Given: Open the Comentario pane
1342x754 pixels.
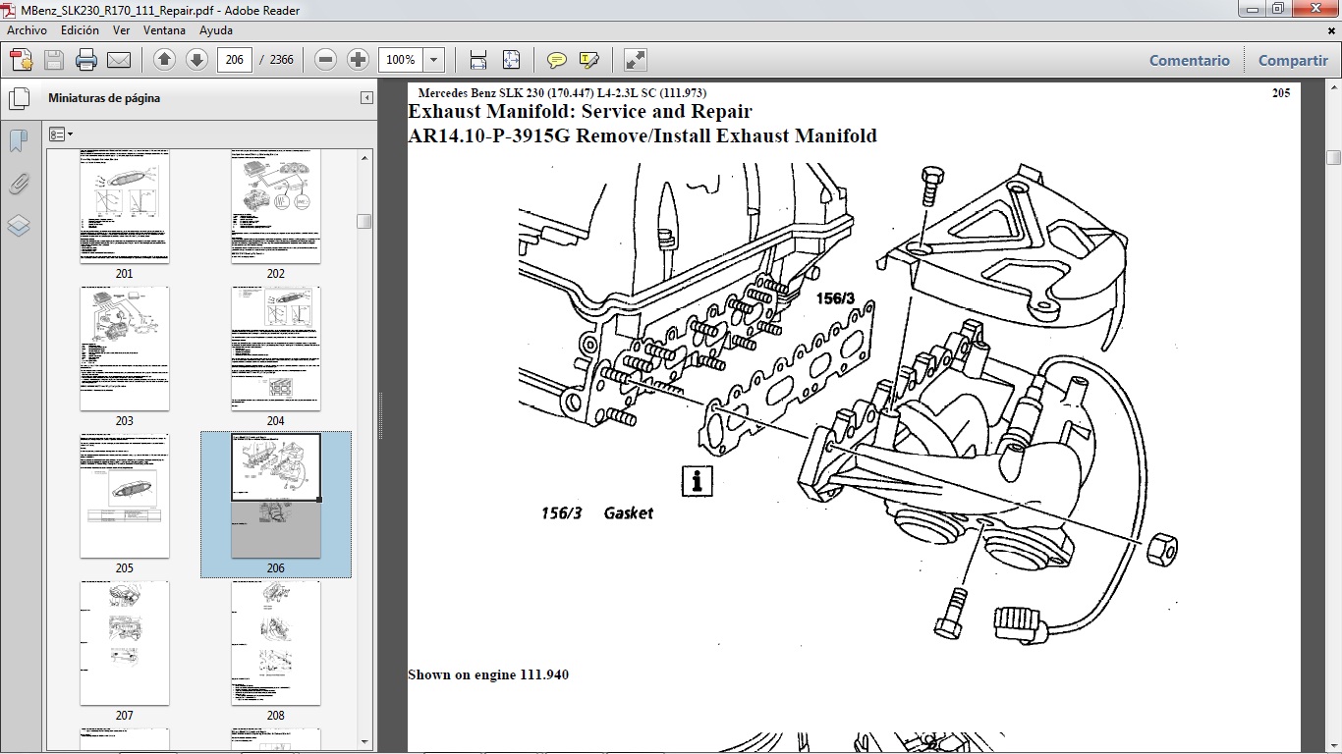Looking at the screenshot, I should (x=1190, y=60).
